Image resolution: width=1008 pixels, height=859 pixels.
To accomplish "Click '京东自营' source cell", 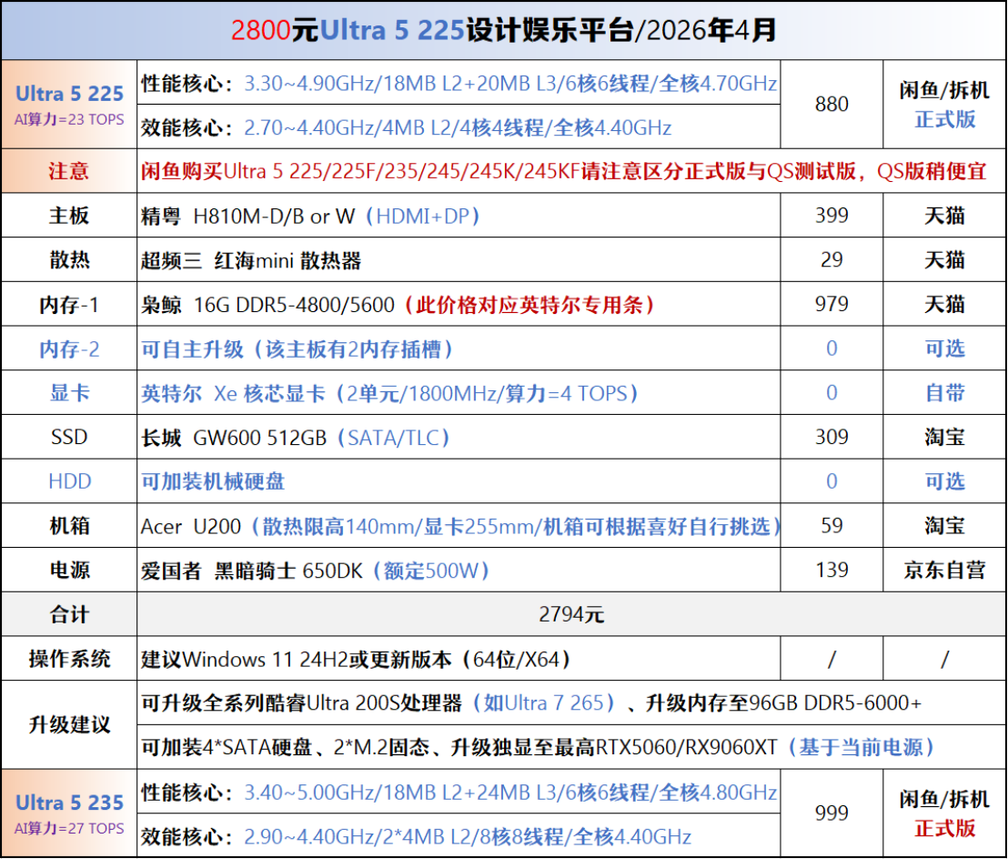I will point(944,571).
